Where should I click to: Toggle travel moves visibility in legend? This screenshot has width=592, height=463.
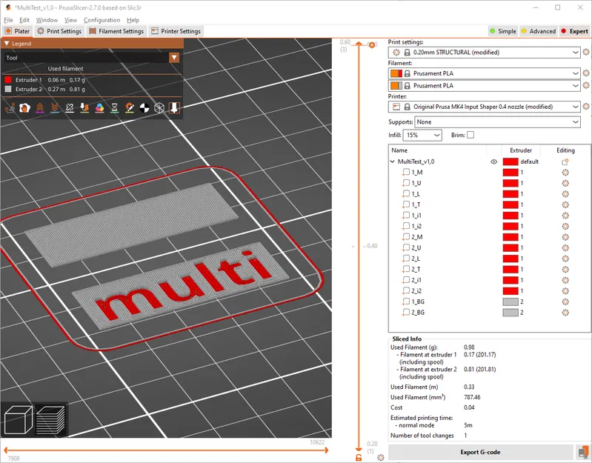10,108
